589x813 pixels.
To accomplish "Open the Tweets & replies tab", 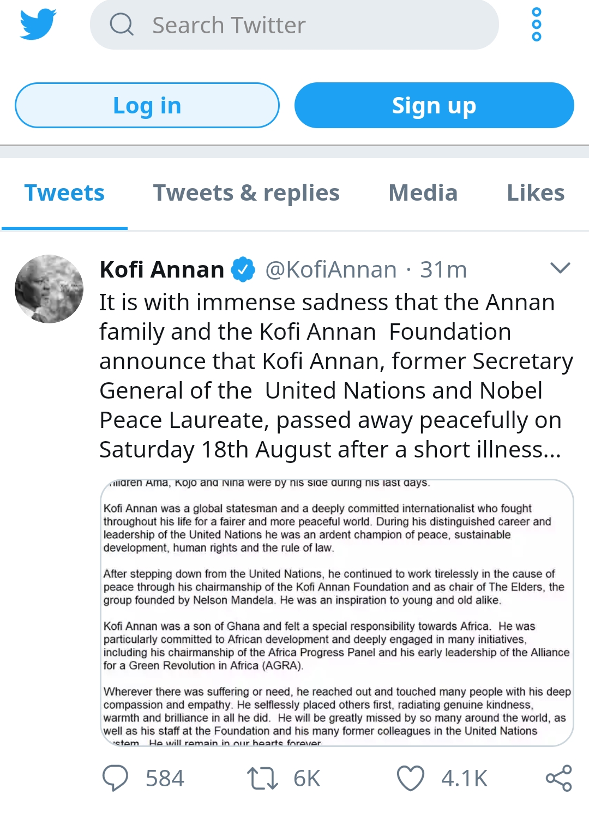I will click(x=246, y=193).
